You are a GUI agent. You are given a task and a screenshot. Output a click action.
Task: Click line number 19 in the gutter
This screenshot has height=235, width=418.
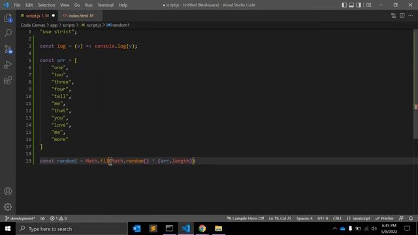(28, 161)
